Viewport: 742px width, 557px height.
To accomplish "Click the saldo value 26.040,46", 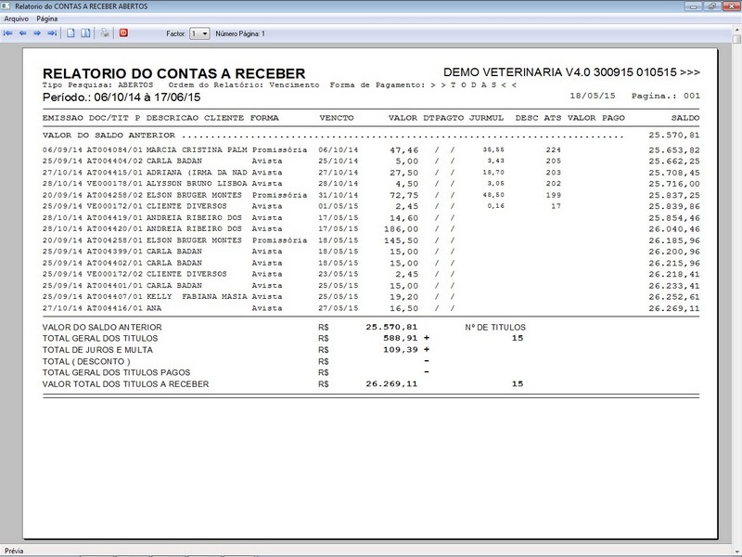I will click(674, 229).
